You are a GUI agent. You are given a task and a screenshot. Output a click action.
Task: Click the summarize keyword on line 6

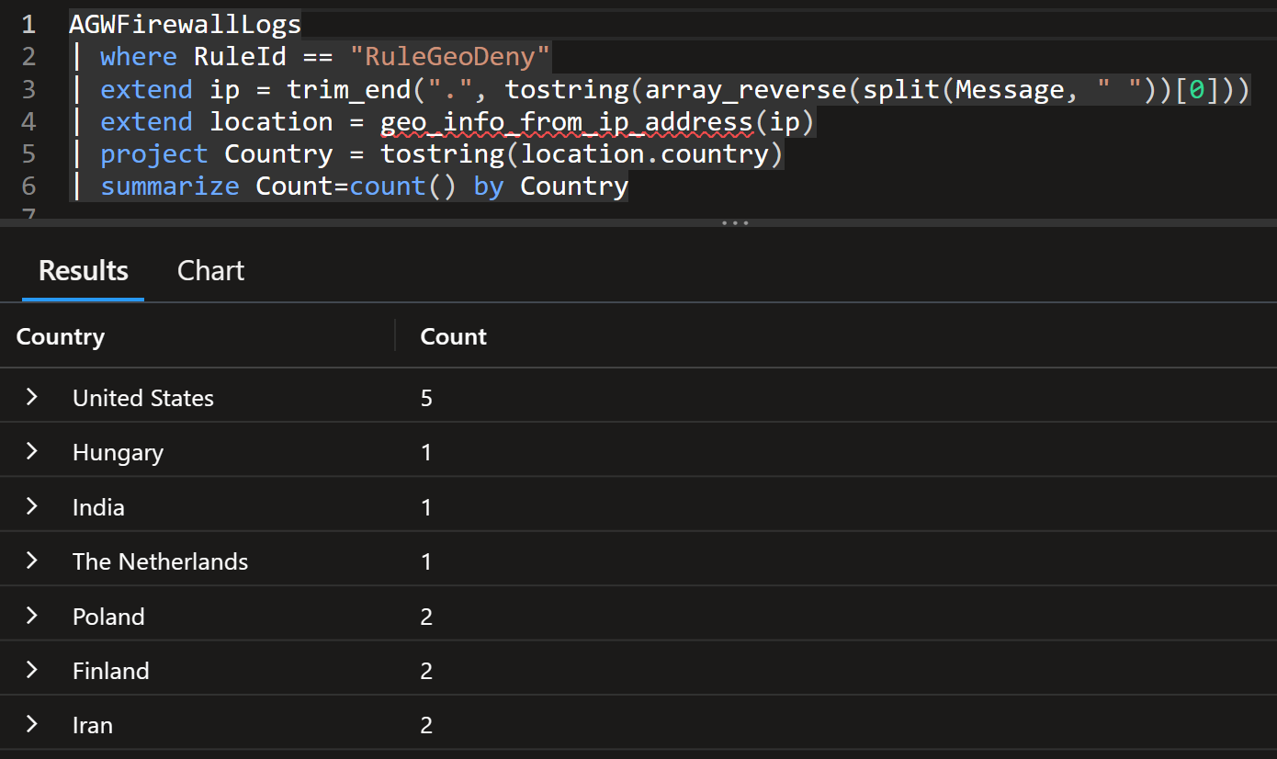[170, 187]
